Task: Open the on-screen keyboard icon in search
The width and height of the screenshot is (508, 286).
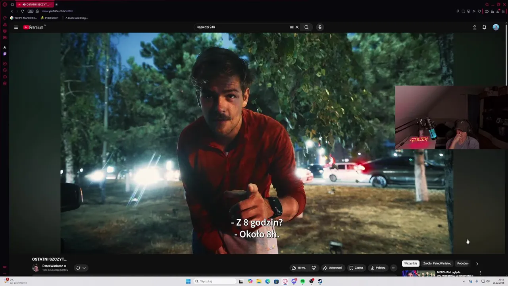Action: tap(292, 27)
